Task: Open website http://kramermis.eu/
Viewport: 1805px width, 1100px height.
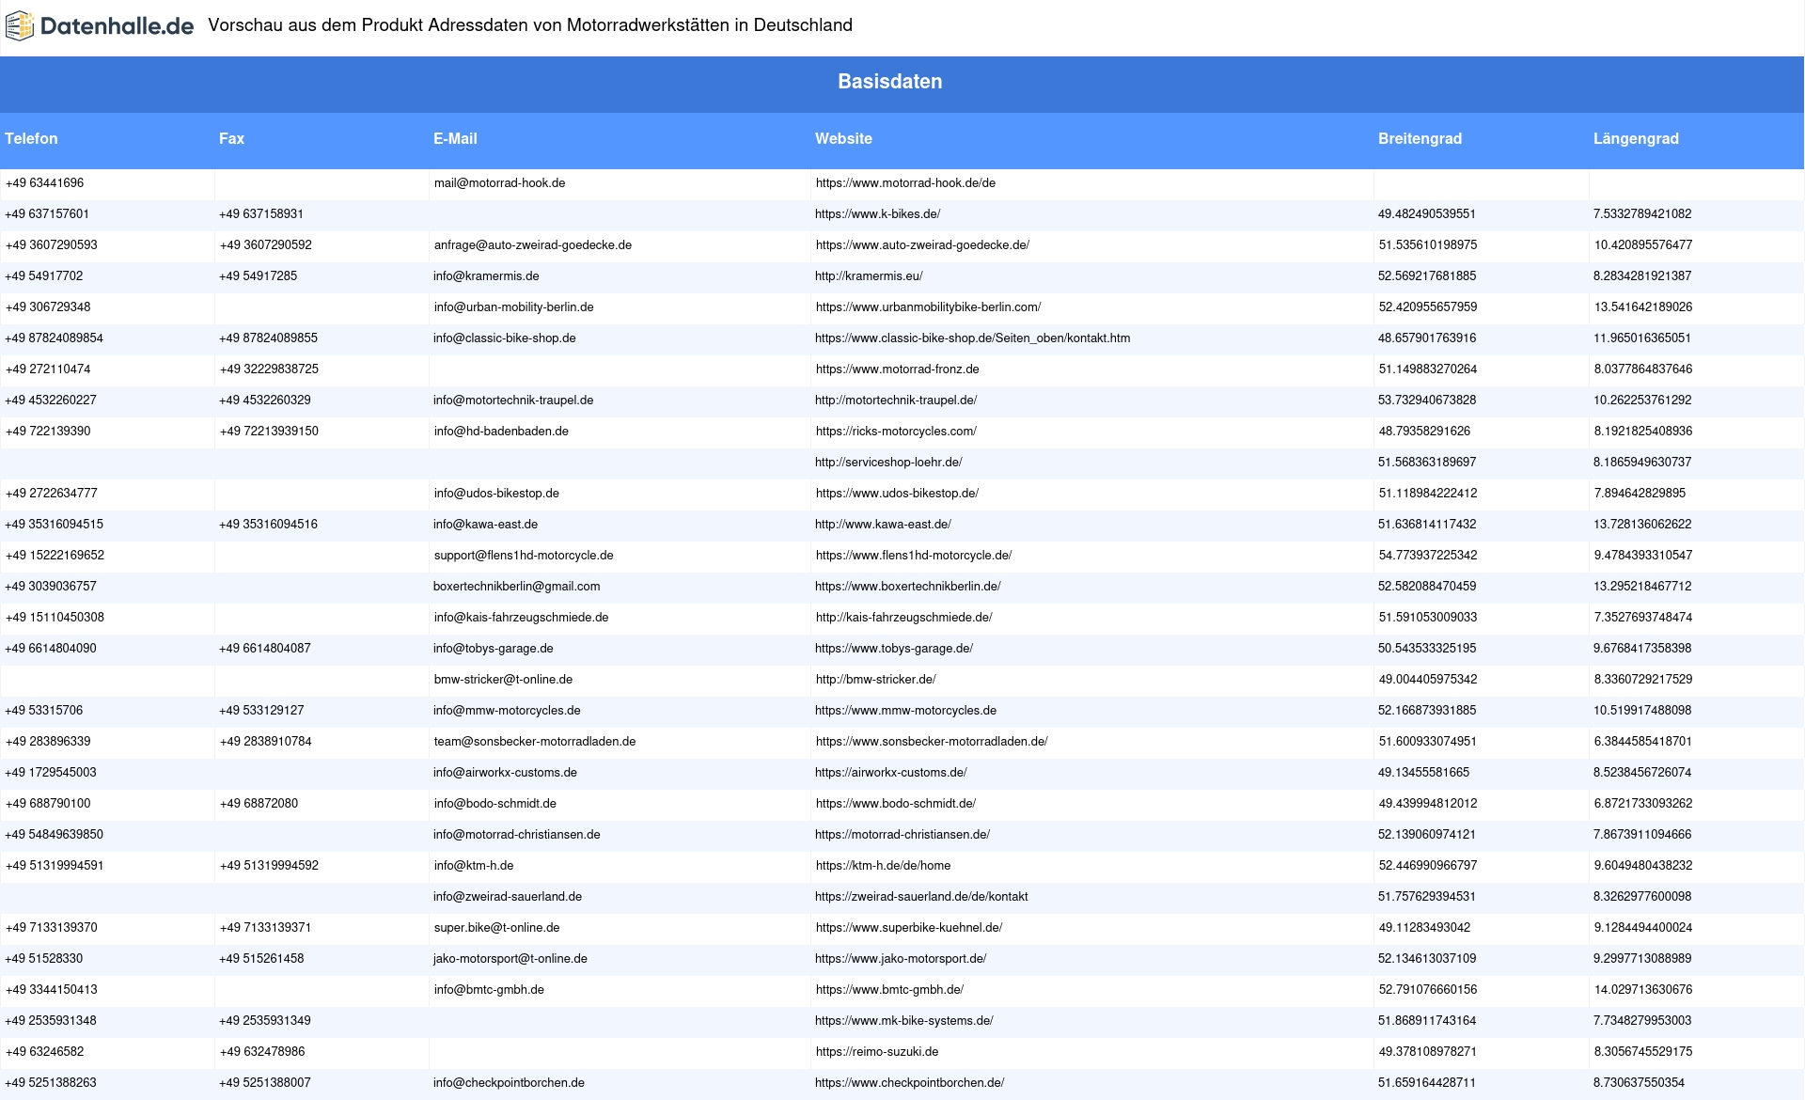Action: [x=869, y=276]
